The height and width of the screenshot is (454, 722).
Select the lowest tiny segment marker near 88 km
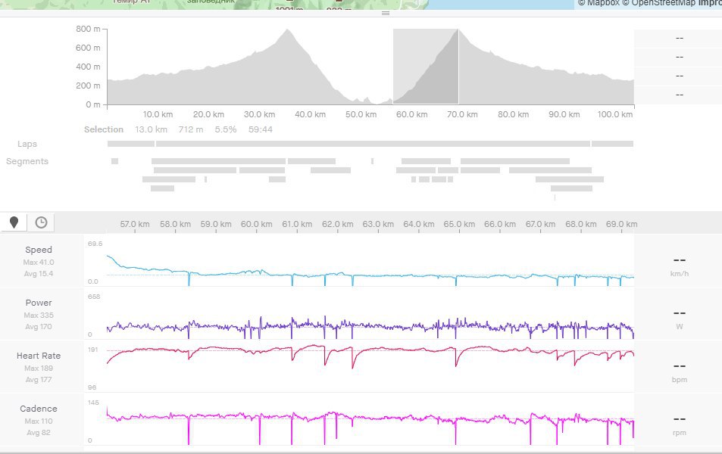click(x=555, y=197)
